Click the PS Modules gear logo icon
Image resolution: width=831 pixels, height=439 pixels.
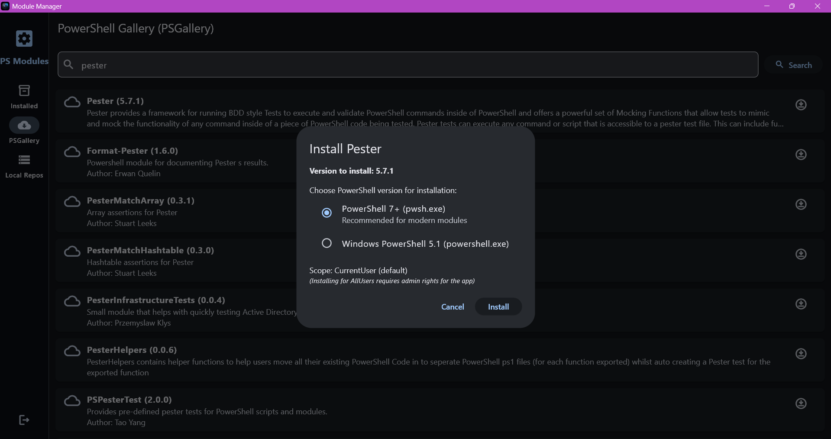(24, 39)
